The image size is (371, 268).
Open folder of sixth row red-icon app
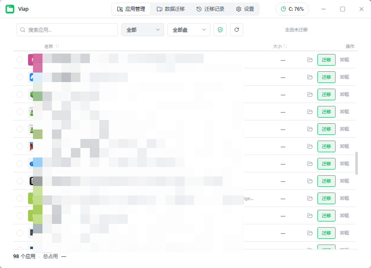click(x=310, y=146)
